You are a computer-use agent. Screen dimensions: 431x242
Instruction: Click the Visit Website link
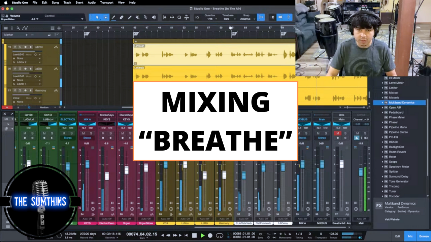point(392,219)
